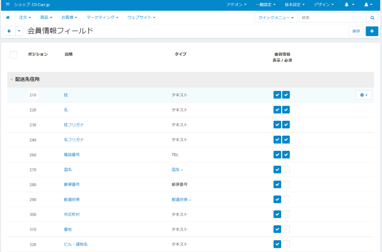Toggle the 必須 checkbox for 名
The height and width of the screenshot is (252, 382).
(x=286, y=110)
